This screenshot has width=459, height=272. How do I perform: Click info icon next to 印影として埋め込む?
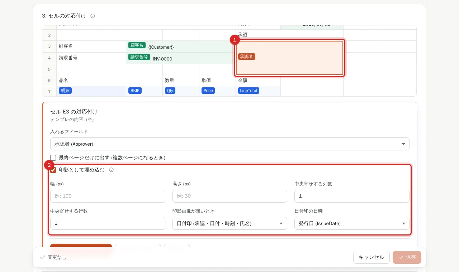pyautogui.click(x=111, y=170)
